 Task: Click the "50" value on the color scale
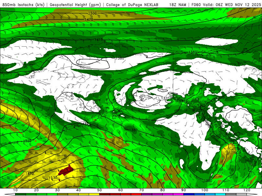100,190
